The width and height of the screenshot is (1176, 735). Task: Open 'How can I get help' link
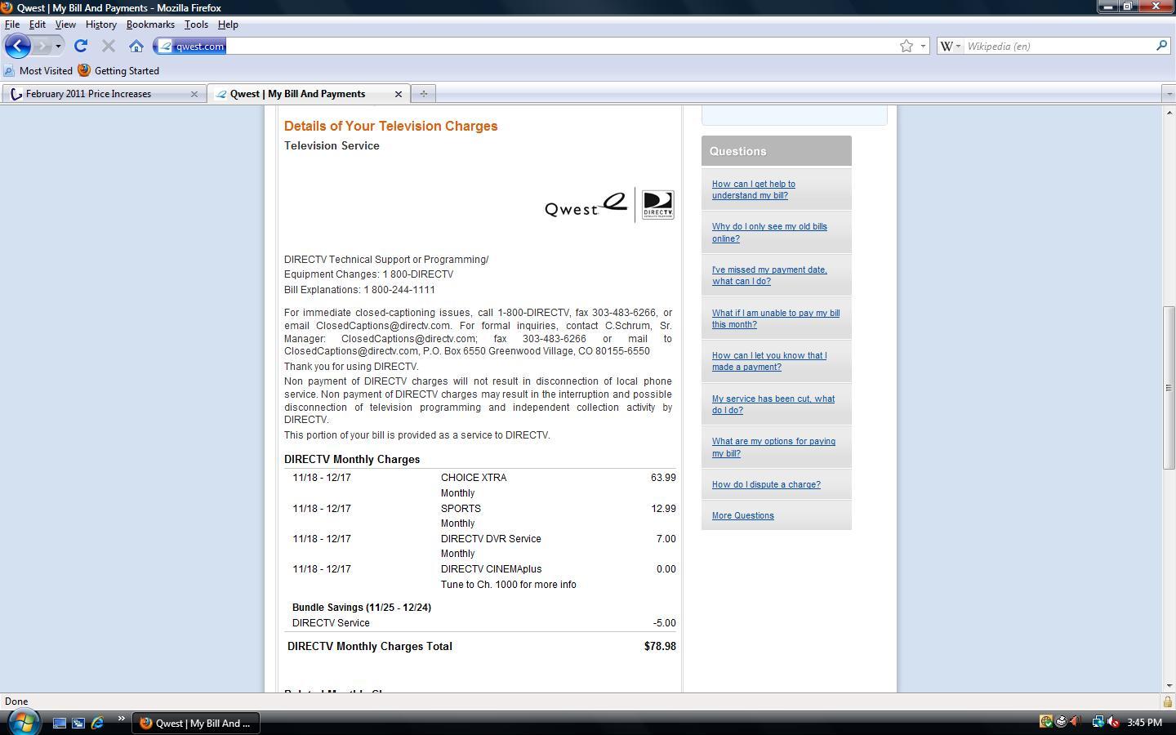[x=754, y=189]
